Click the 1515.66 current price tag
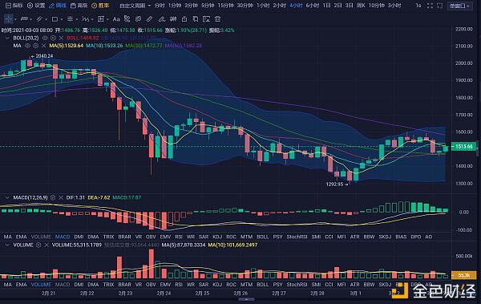 point(464,147)
